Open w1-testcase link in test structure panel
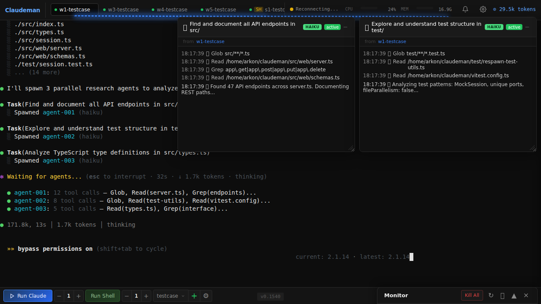The width and height of the screenshot is (541, 304). coord(392,41)
